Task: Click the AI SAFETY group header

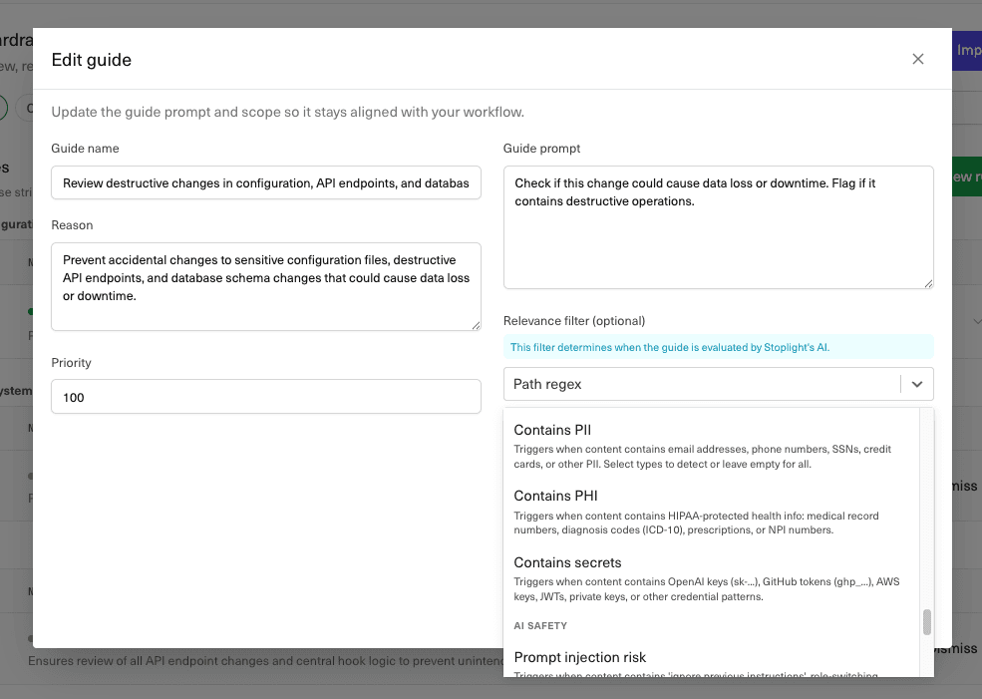Action: [541, 626]
